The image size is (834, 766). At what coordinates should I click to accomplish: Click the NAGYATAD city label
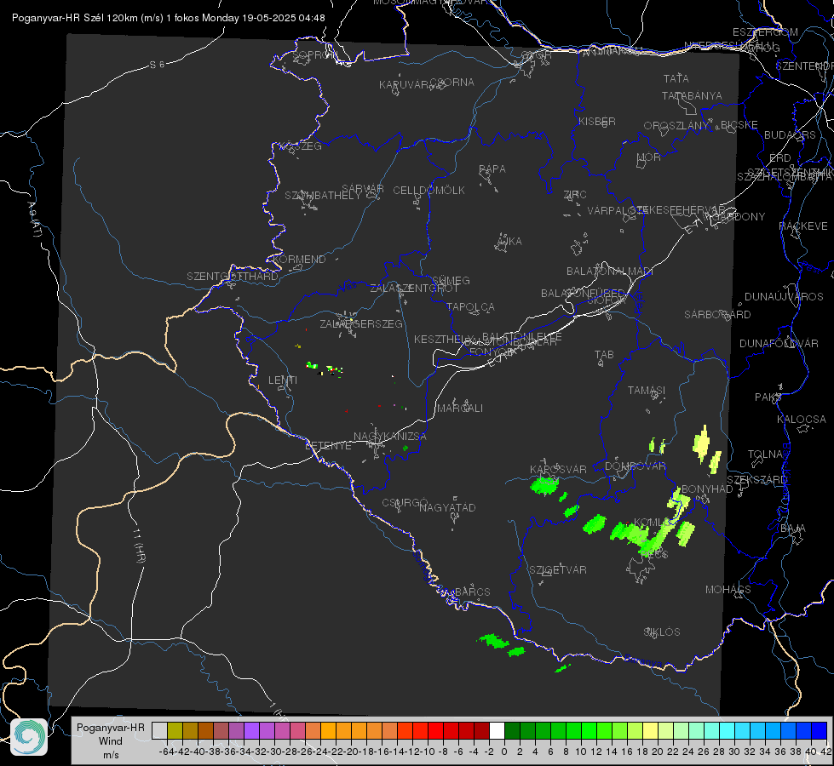[447, 507]
